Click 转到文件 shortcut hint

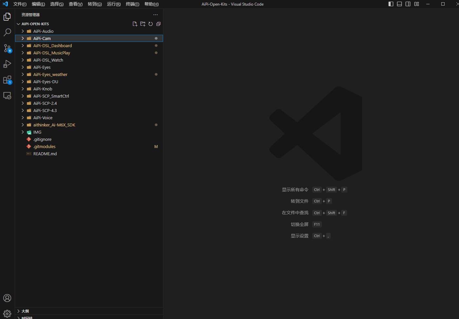(300, 201)
